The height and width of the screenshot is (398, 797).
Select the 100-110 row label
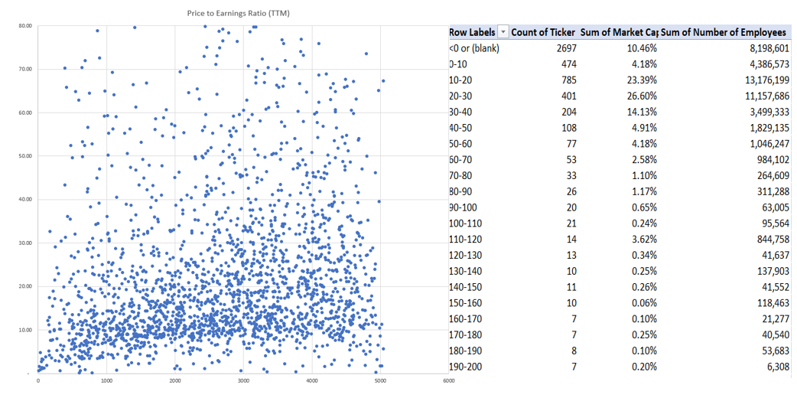pos(466,223)
